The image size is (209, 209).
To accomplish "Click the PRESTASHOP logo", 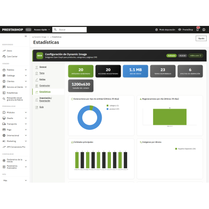I will 12,30.
